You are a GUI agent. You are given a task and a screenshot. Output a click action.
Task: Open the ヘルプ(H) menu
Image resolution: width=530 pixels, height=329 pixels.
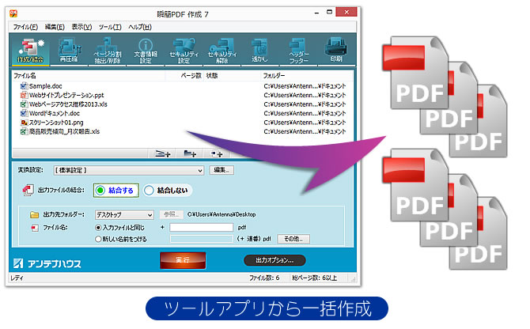point(140,27)
